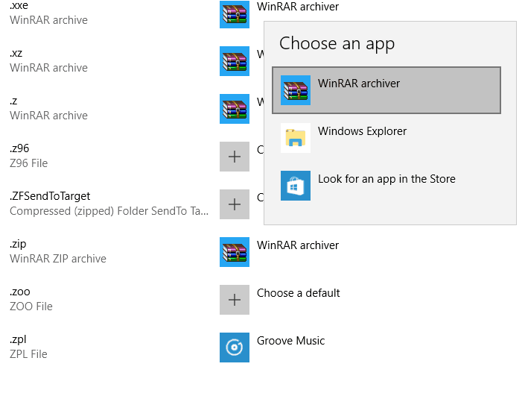The height and width of the screenshot is (393, 525).
Task: Click WinRAR archiver label for .zip
Action: click(298, 245)
